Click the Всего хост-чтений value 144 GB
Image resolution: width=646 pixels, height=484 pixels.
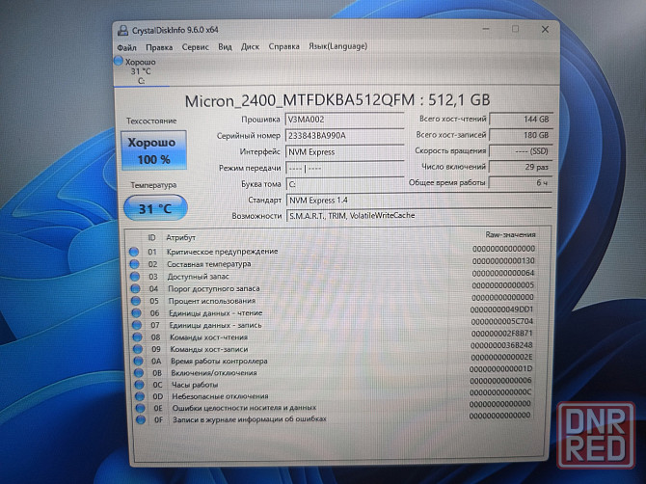(521, 119)
